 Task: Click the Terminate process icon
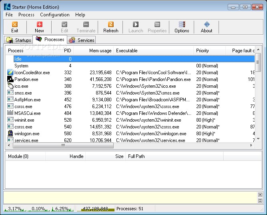pyautogui.click(x=86, y=27)
